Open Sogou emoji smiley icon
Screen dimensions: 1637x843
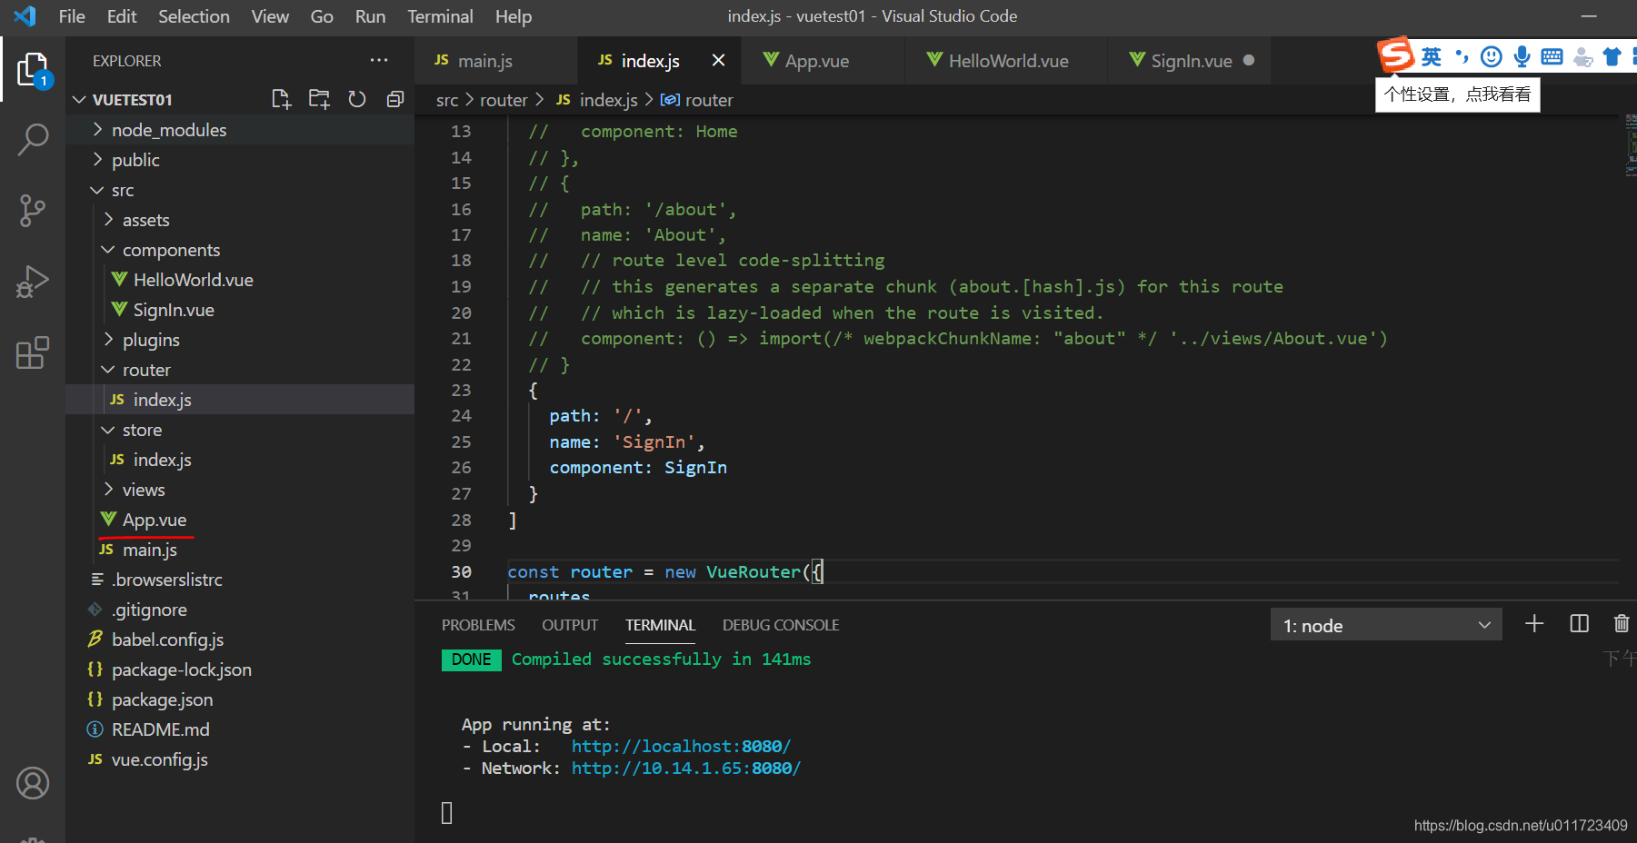(x=1492, y=57)
